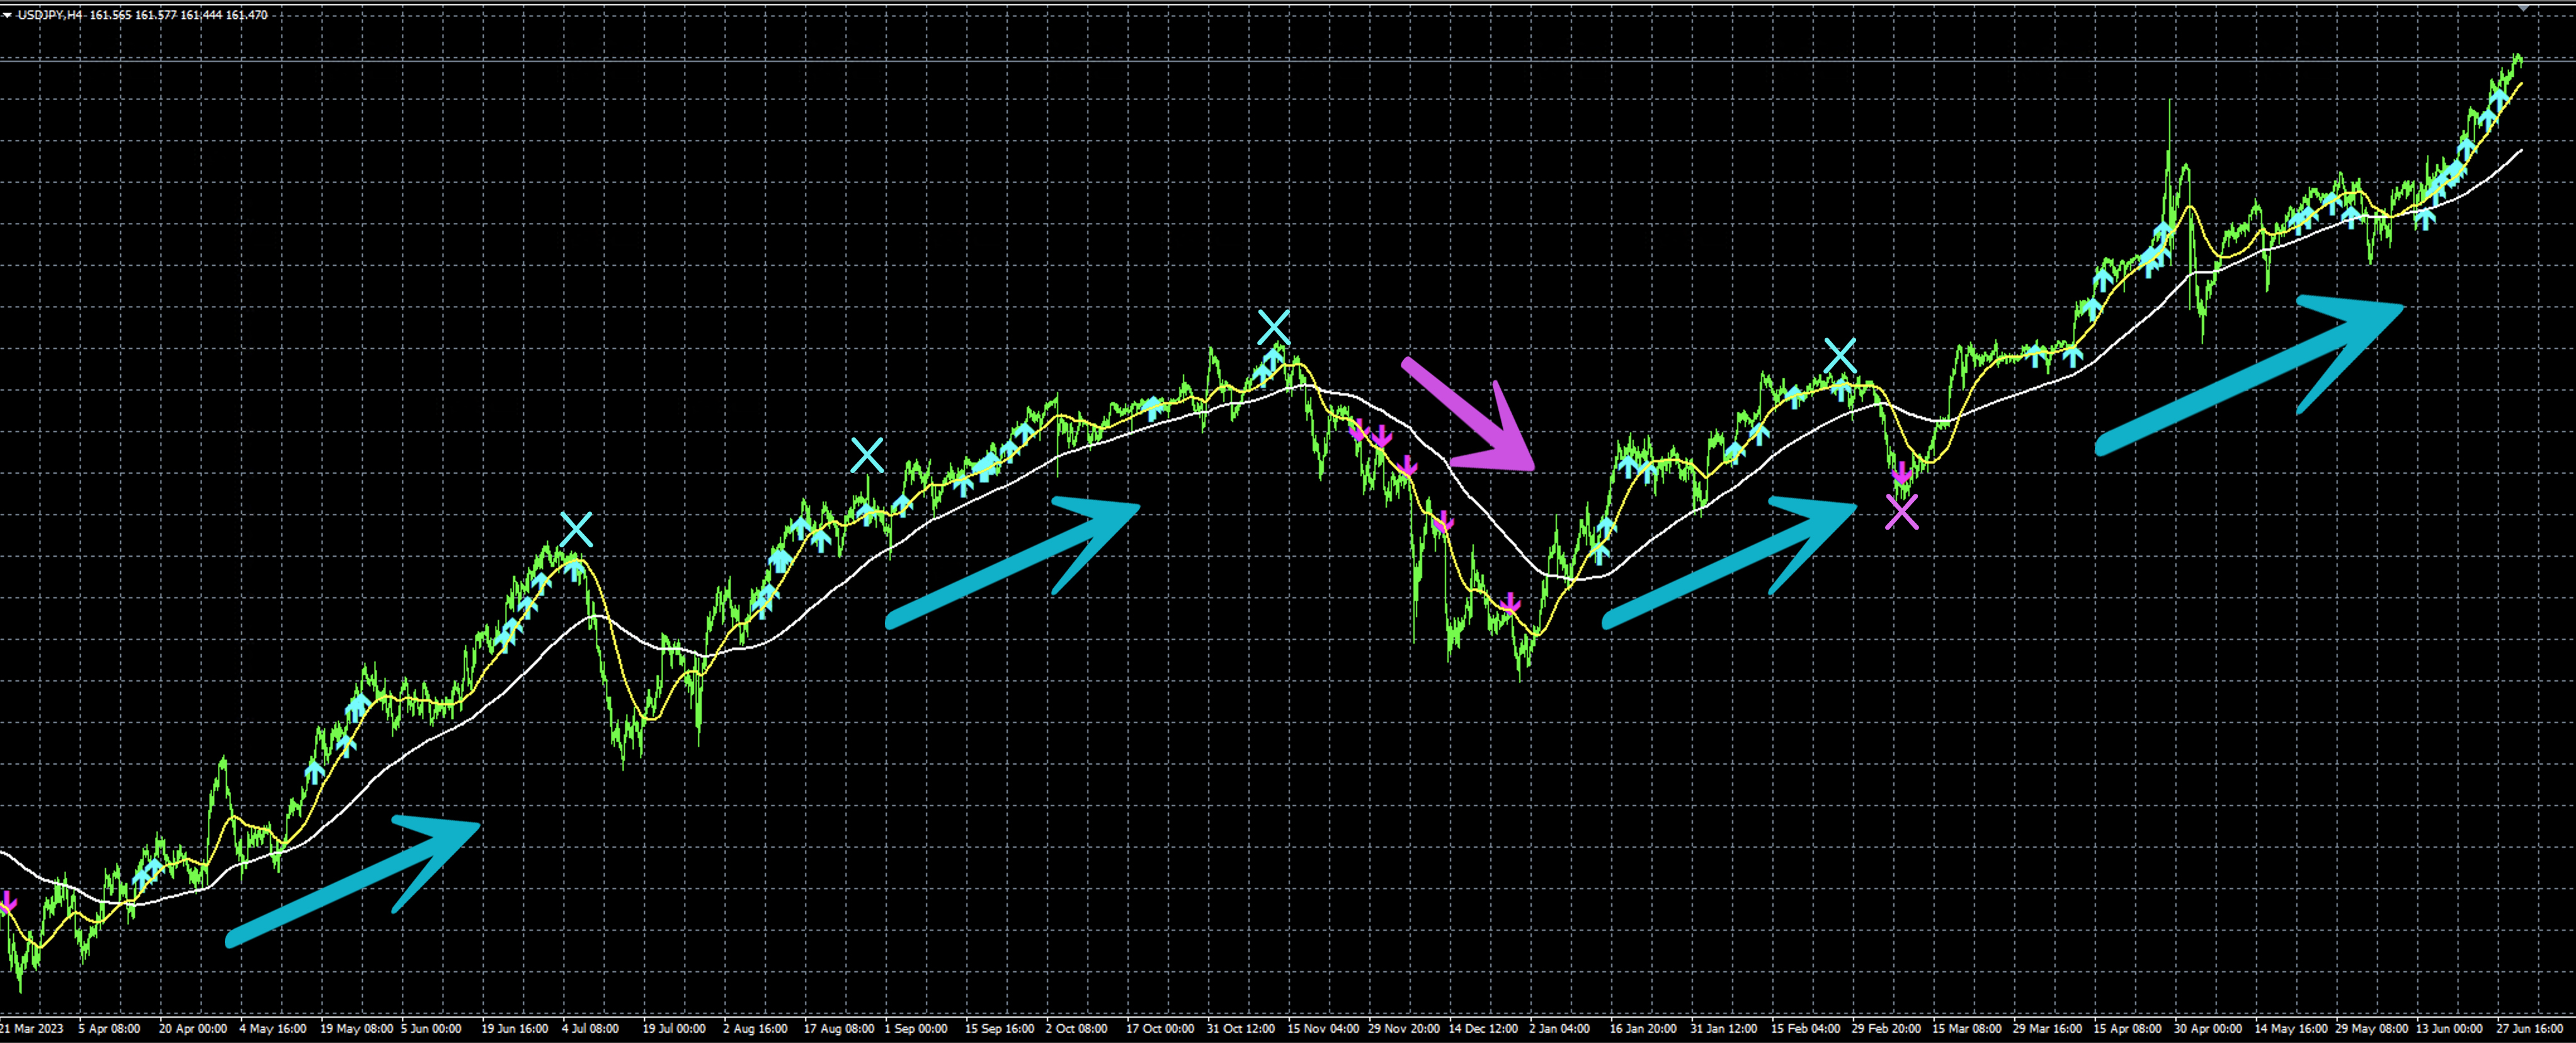Open the dropdown triangle beside USDJPY,H4
The height and width of the screenshot is (1043, 2576).
(x=7, y=15)
